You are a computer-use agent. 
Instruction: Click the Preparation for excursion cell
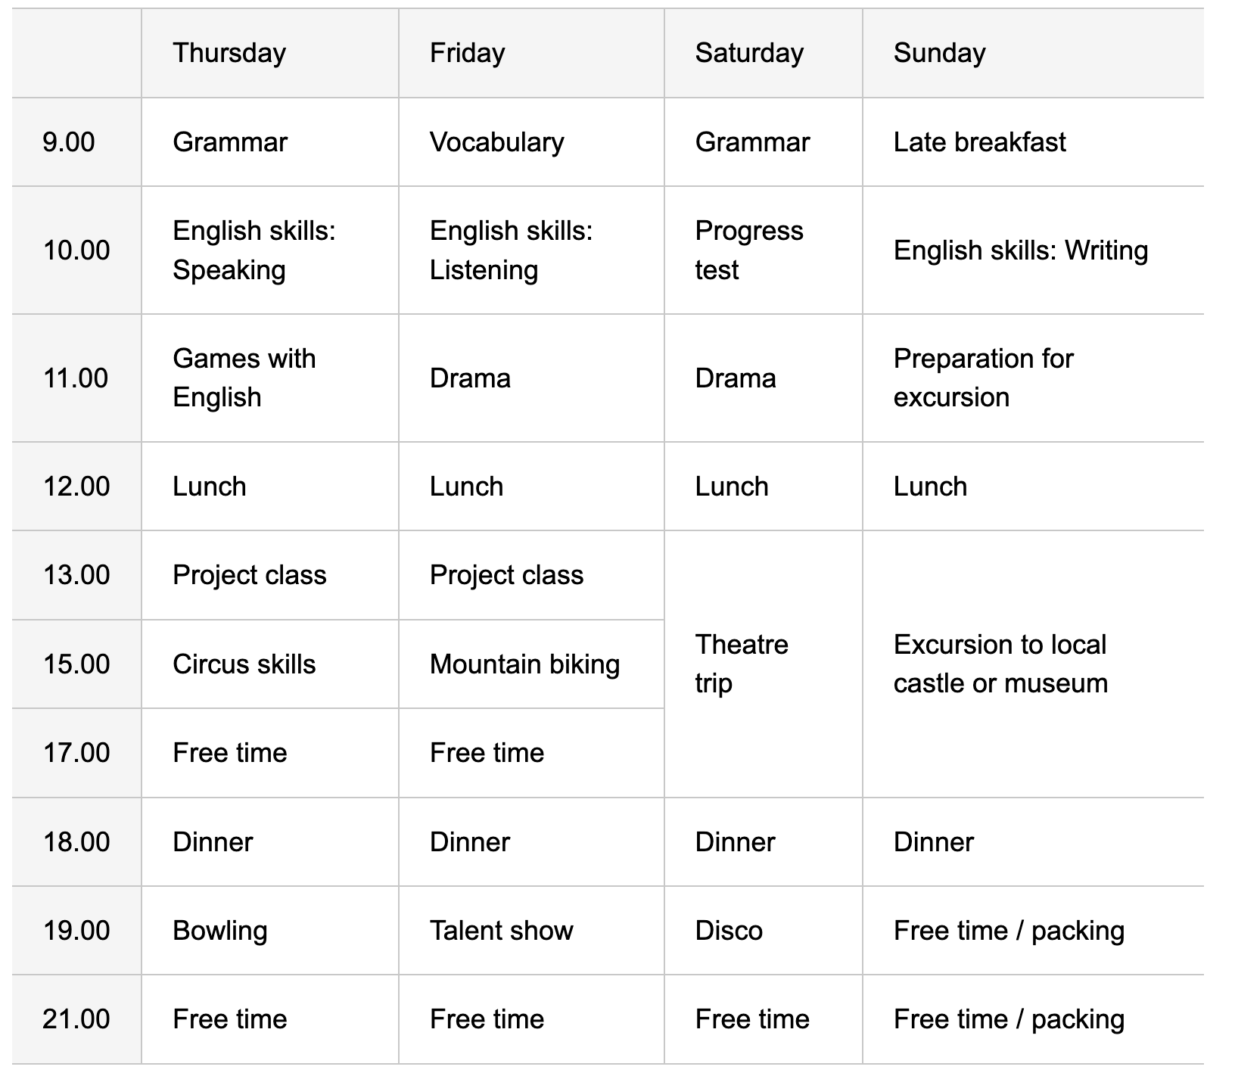click(x=983, y=378)
